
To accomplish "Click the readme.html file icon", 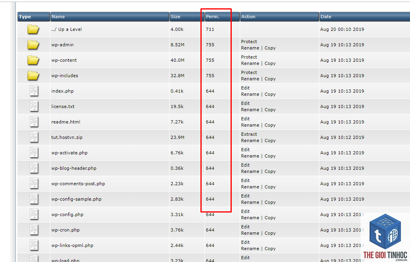I will (x=34, y=122).
